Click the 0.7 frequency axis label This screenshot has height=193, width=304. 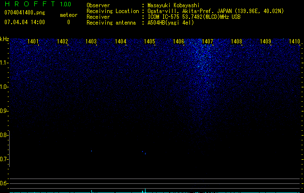[x=3, y=159]
